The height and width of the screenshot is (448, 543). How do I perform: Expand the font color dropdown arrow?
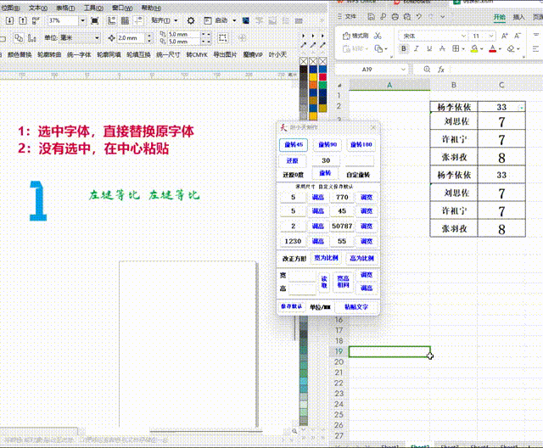500,49
